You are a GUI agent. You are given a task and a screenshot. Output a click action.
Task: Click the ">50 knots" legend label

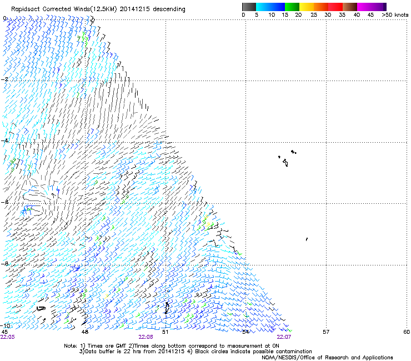pyautogui.click(x=395, y=14)
